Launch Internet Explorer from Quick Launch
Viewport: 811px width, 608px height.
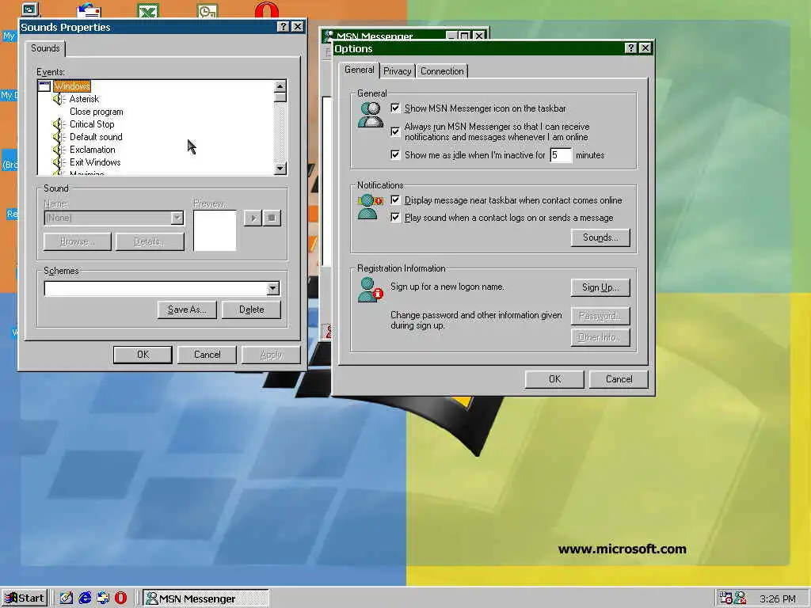(84, 598)
